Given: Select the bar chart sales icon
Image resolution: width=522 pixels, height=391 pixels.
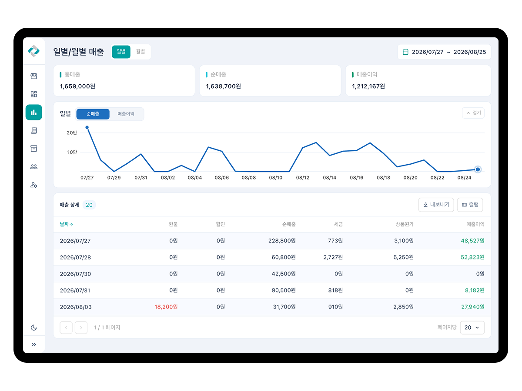Looking at the screenshot, I should point(33,112).
